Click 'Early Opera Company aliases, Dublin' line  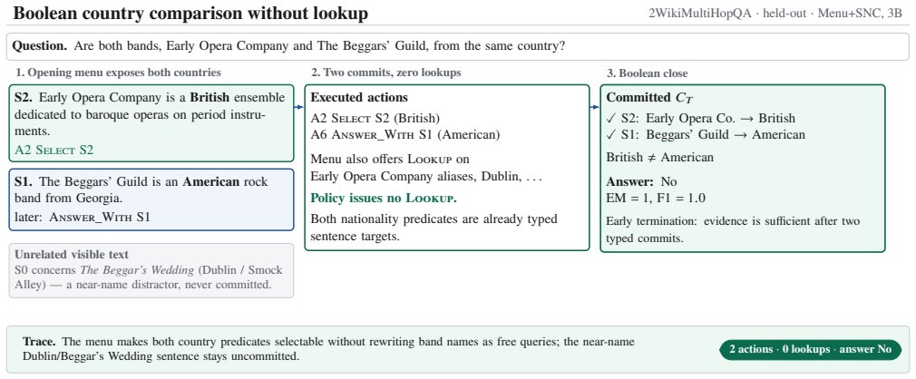[426, 176]
